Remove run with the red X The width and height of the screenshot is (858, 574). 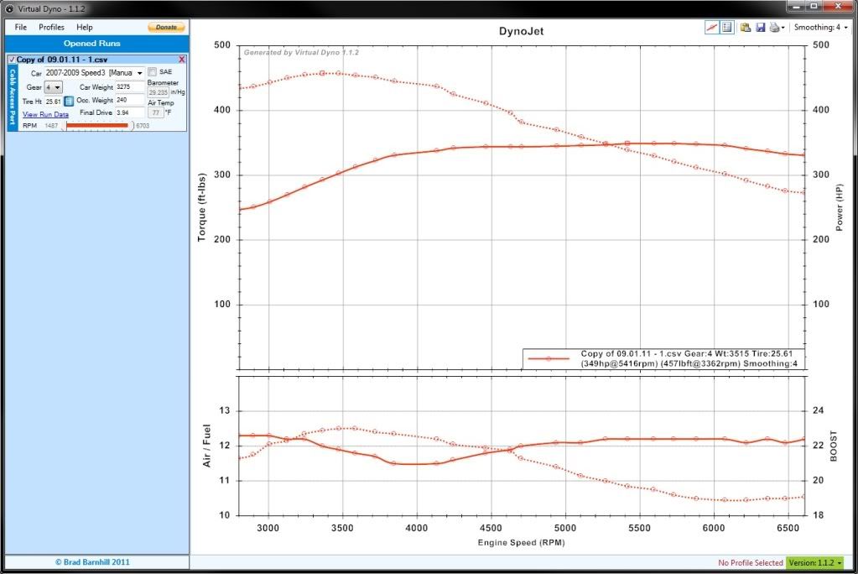click(x=182, y=60)
